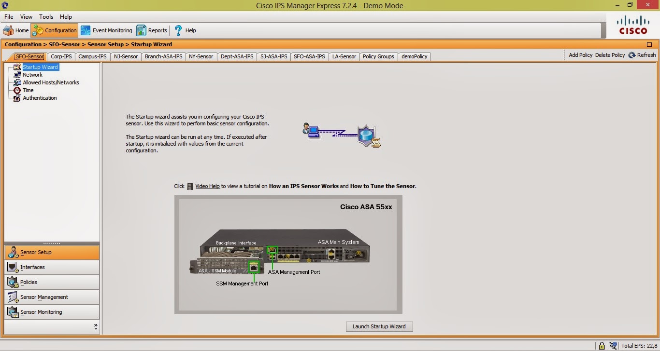660x351 pixels.
Task: Open the File menu
Action: pyautogui.click(x=9, y=17)
